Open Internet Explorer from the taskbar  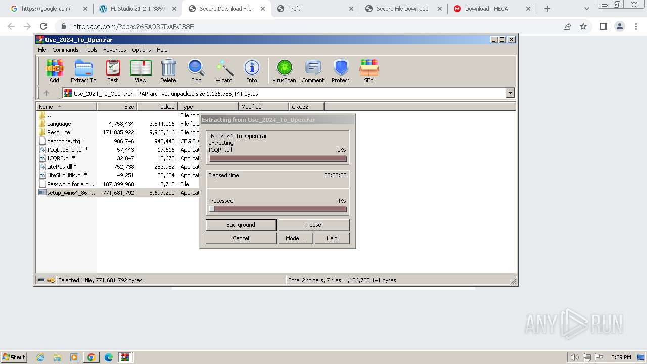coord(40,357)
